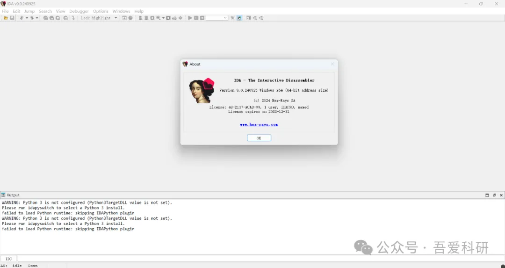The image size is (505, 268).
Task: Open the Jump back history dropdown arrow
Action: 27,18
